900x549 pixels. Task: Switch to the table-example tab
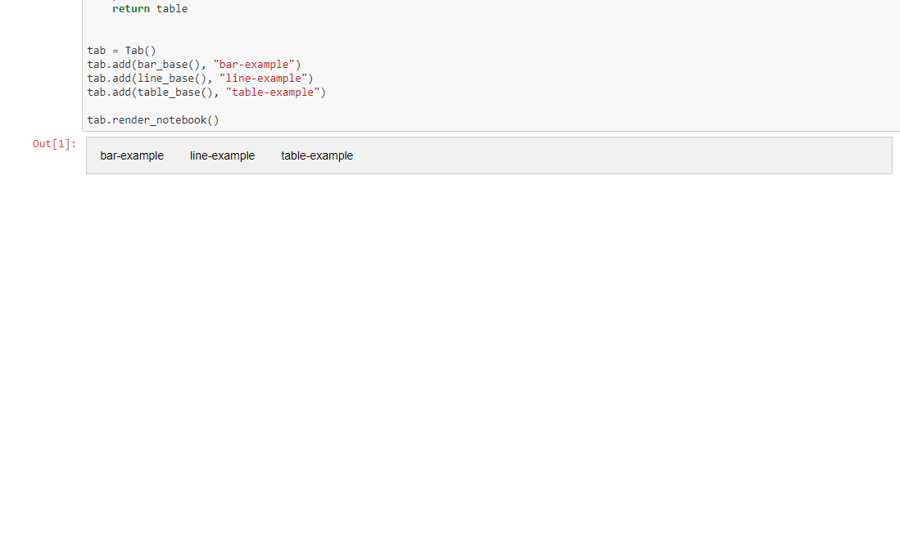pos(317,155)
